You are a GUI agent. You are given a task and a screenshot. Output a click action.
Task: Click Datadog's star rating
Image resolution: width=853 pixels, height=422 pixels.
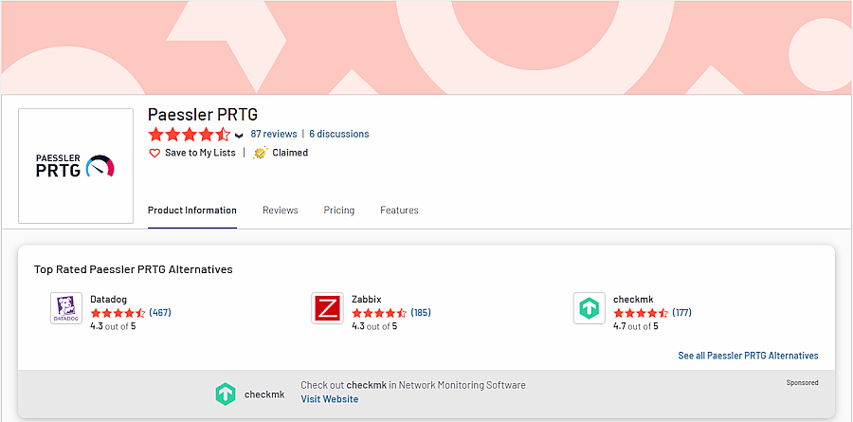click(x=118, y=313)
